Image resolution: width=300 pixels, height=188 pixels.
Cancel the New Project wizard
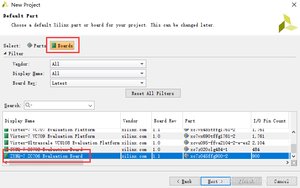(282, 181)
